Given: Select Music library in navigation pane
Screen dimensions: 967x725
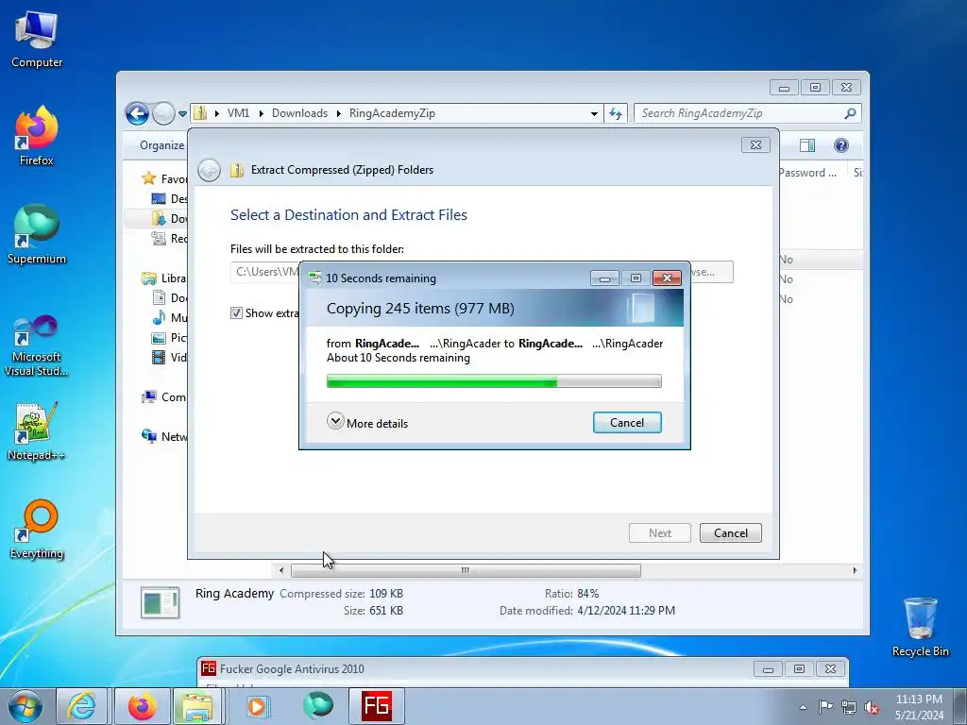Looking at the screenshot, I should (169, 317).
